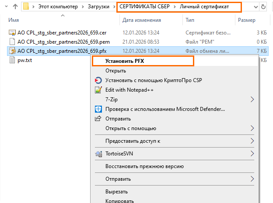Screen dimensions: 273x203
Task: Refresh the folder with the reload icon
Action: (263, 7)
